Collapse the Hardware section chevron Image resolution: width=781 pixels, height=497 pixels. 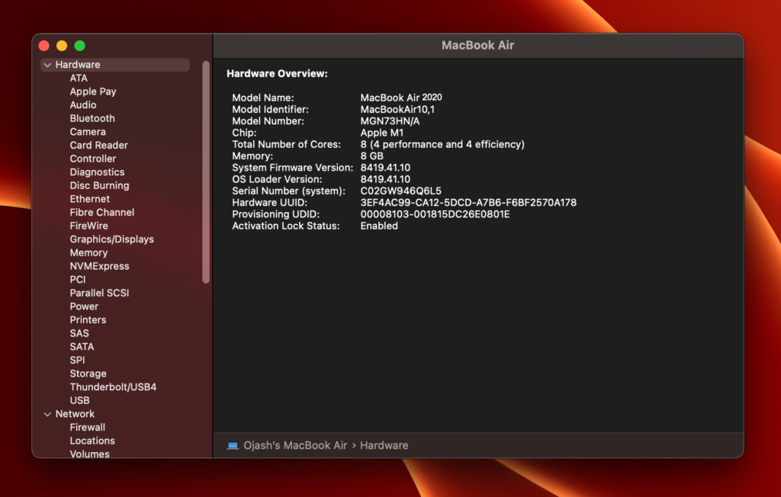tap(47, 65)
